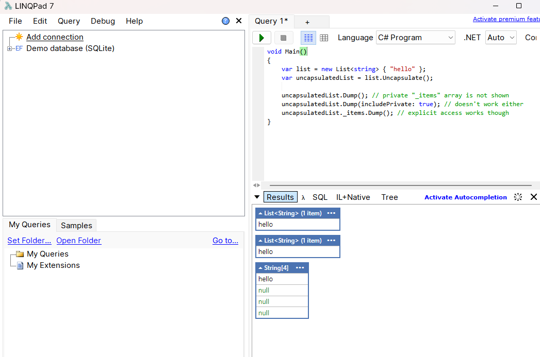Click the Add connection star icon
Image resolution: width=540 pixels, height=357 pixels.
[19, 37]
